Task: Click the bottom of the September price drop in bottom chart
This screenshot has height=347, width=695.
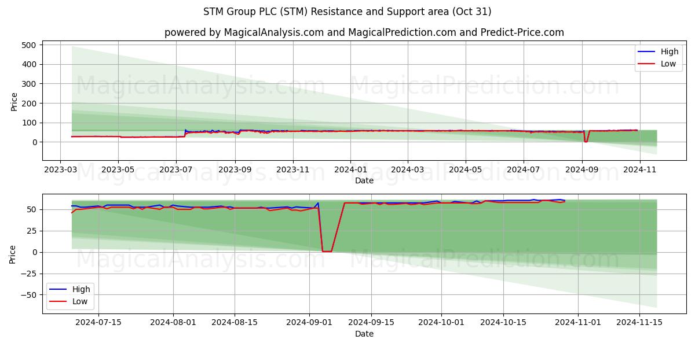Action: click(x=327, y=251)
